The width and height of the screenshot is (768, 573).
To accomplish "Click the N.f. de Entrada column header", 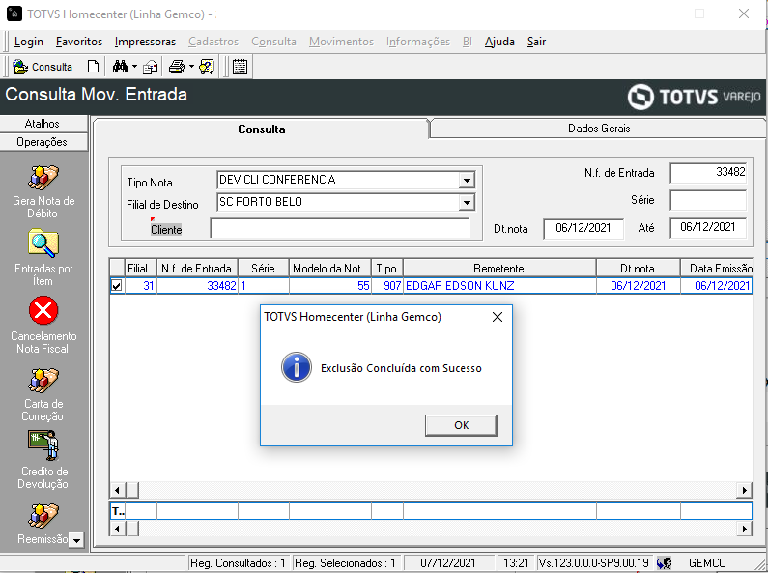I will (197, 269).
